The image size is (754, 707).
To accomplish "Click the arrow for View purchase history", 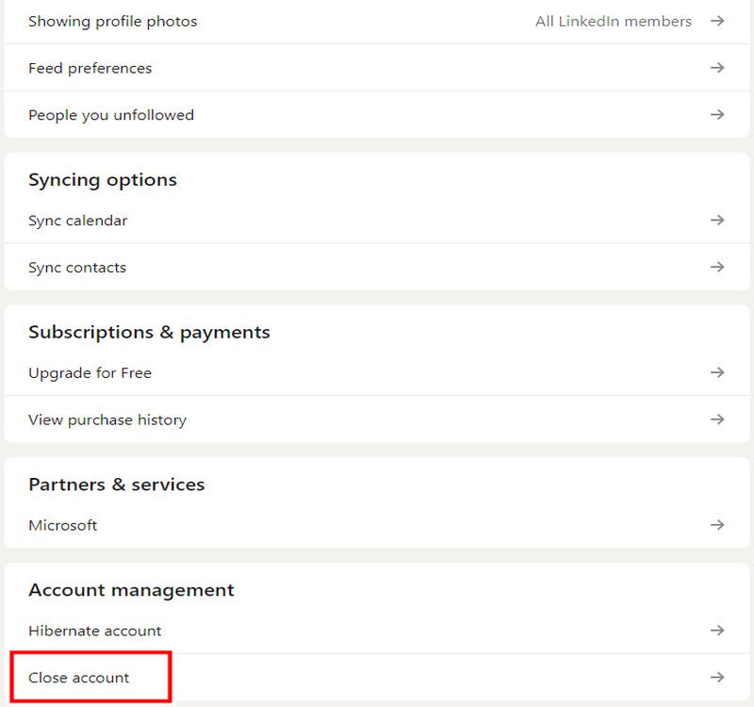I will coord(717,419).
